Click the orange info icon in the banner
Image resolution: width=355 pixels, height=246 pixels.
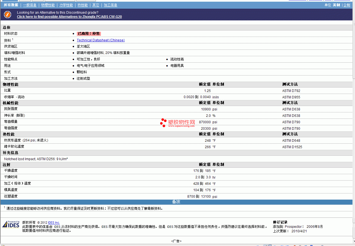click(8, 15)
